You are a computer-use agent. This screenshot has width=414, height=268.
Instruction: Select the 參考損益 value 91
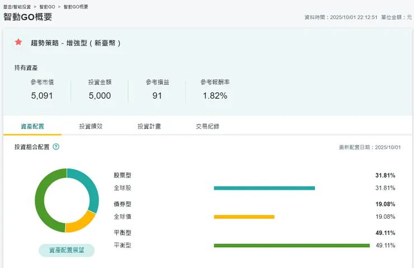[157, 96]
